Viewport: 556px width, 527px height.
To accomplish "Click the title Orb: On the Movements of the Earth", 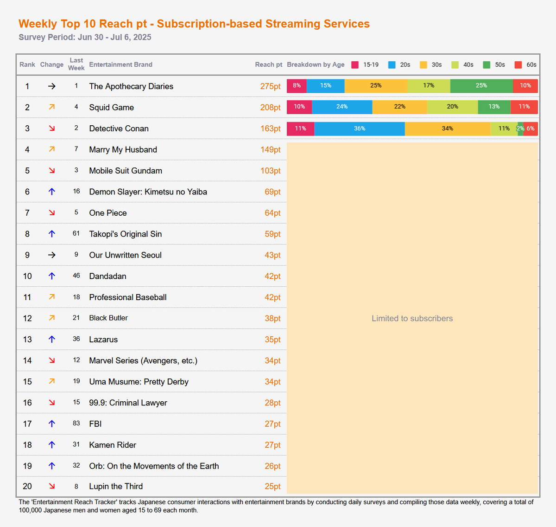I will (x=154, y=466).
